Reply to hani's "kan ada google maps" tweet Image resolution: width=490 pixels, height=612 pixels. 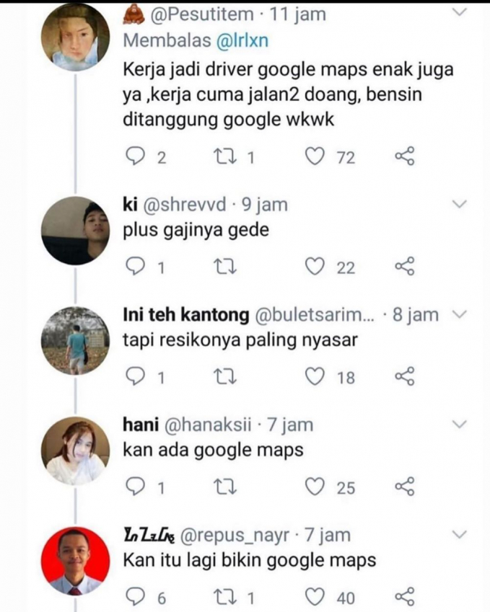(136, 487)
